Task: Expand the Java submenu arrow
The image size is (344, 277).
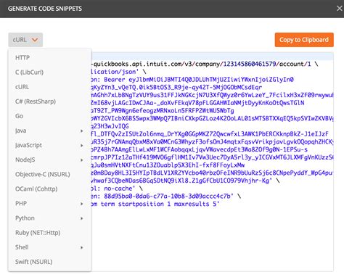Action: click(x=82, y=131)
